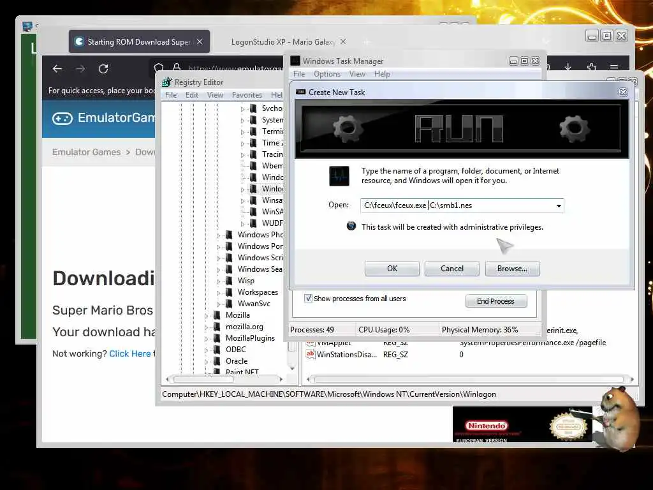Expand the Svchost registry key
Screen dimensions: 653x490
coord(242,109)
